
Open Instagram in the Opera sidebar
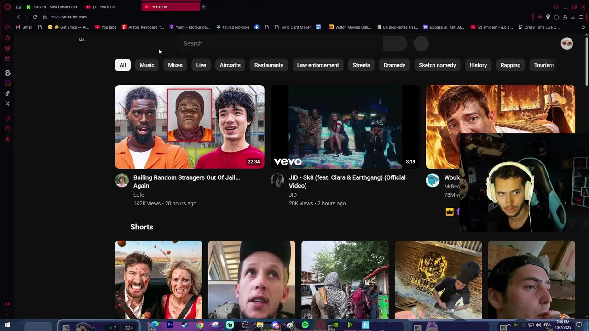tap(7, 83)
